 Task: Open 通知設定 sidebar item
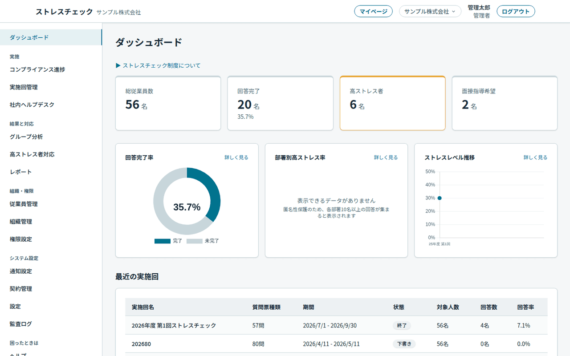coord(51,271)
